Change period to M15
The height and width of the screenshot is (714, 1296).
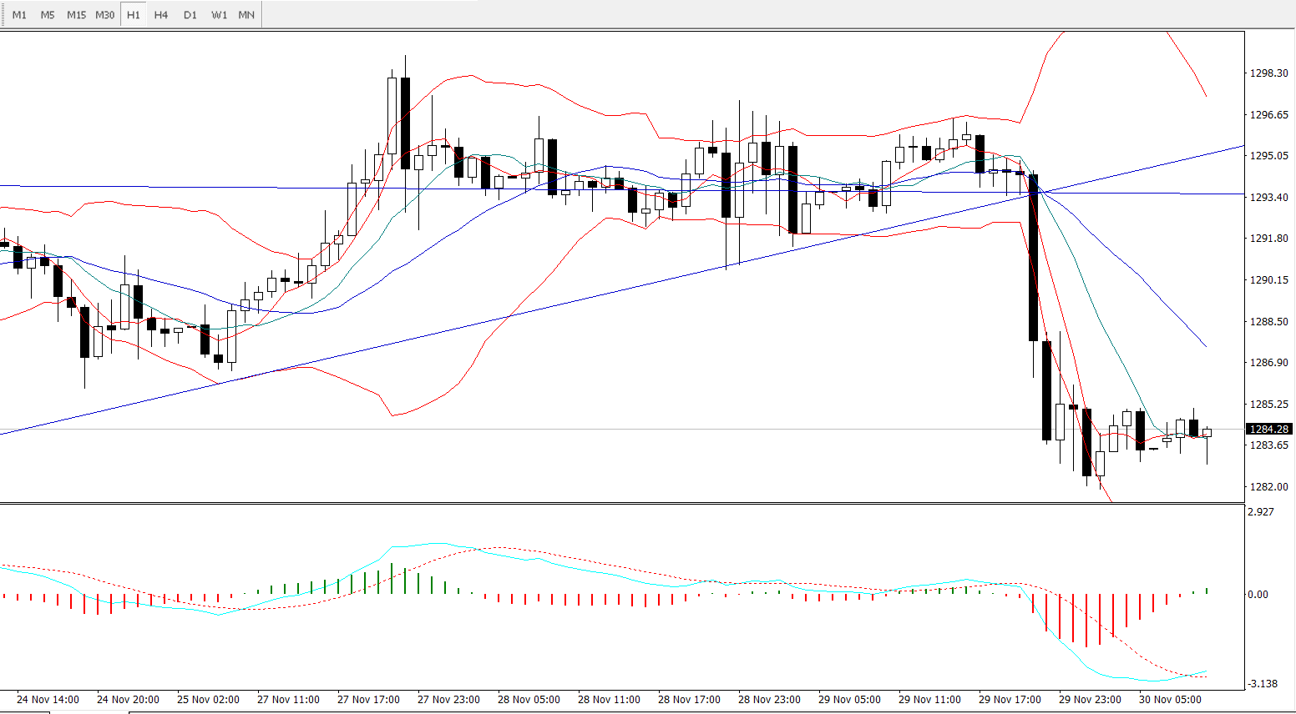[x=76, y=15]
